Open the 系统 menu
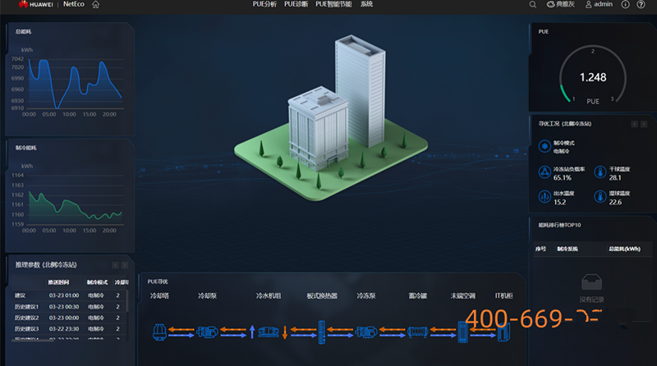 [366, 4]
